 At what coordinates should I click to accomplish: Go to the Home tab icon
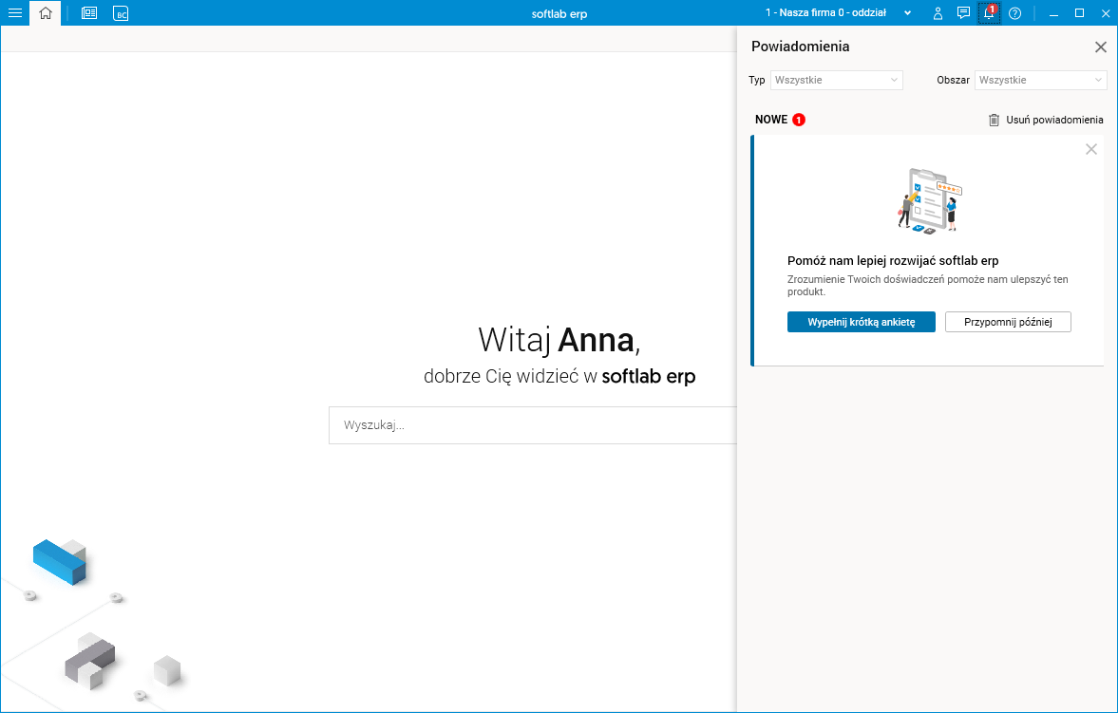(x=45, y=13)
